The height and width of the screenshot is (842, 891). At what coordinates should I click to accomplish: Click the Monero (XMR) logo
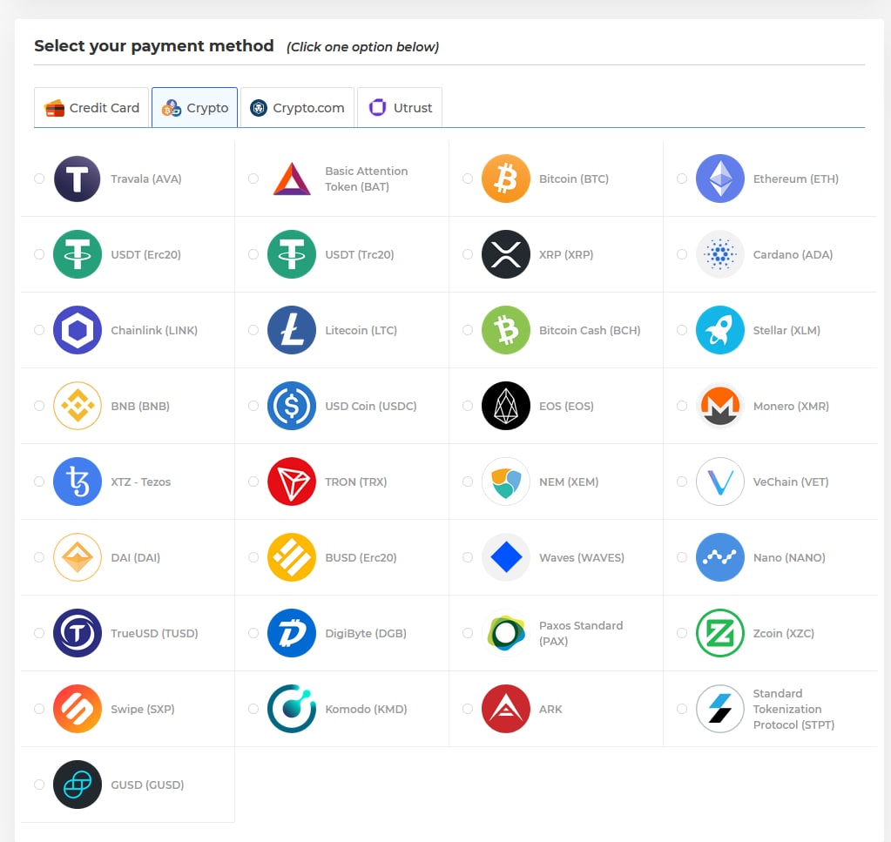[x=720, y=406]
